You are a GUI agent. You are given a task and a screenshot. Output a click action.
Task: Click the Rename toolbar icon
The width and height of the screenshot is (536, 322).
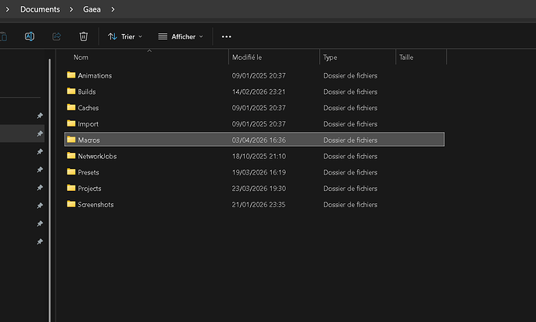point(30,36)
